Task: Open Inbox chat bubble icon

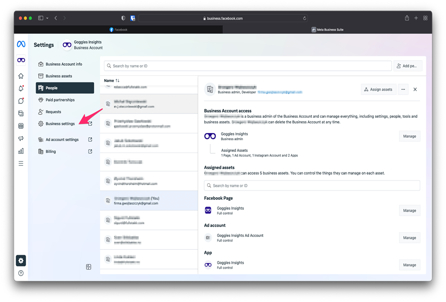Action: pos(21,101)
